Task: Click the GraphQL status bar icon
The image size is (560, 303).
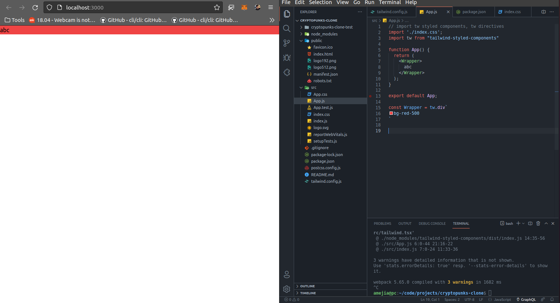Action: coord(526,299)
